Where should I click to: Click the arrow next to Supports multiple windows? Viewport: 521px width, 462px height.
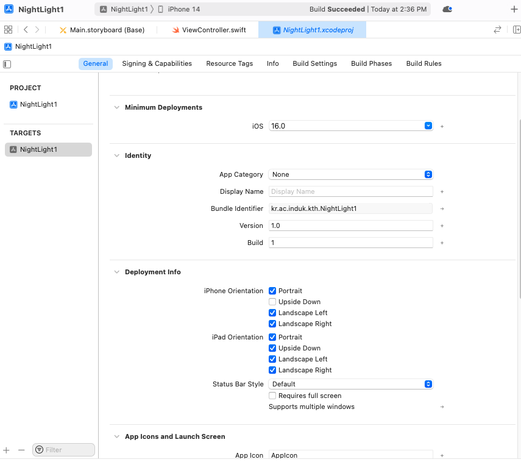(x=442, y=407)
